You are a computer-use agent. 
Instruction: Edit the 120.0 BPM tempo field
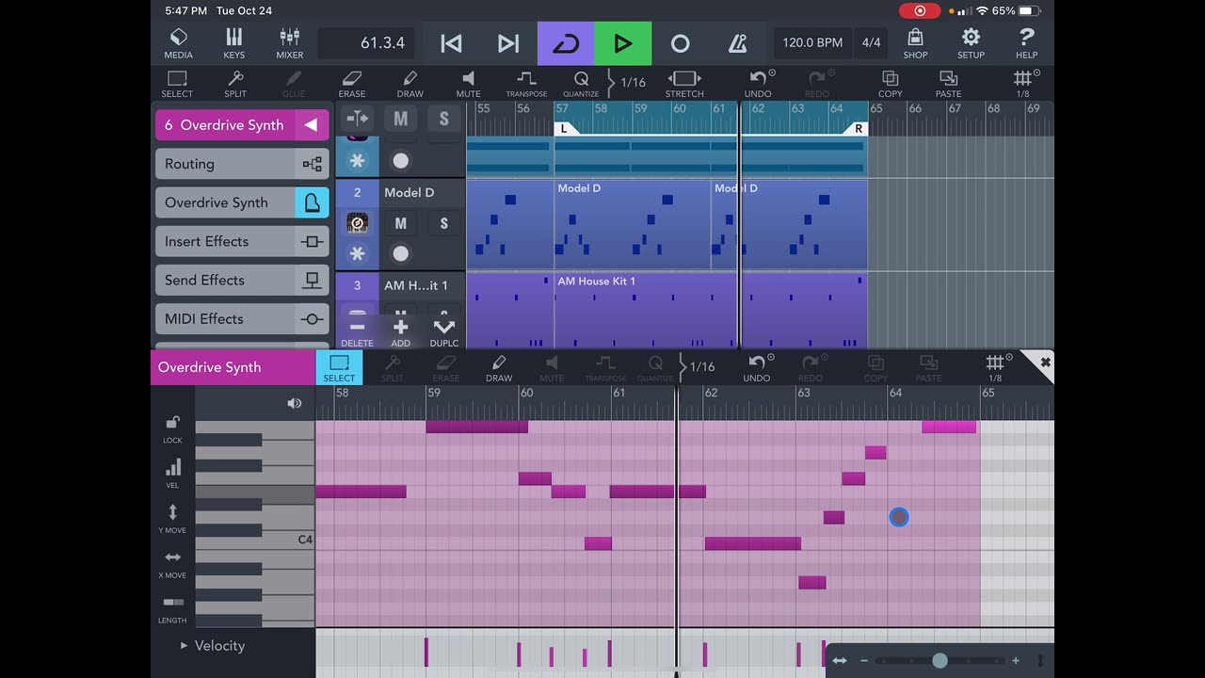pos(812,42)
